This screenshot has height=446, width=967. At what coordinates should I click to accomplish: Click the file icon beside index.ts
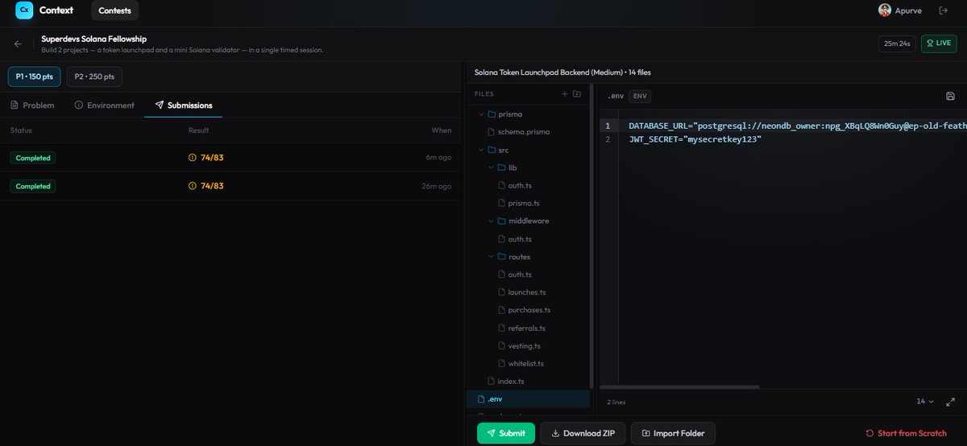(492, 381)
